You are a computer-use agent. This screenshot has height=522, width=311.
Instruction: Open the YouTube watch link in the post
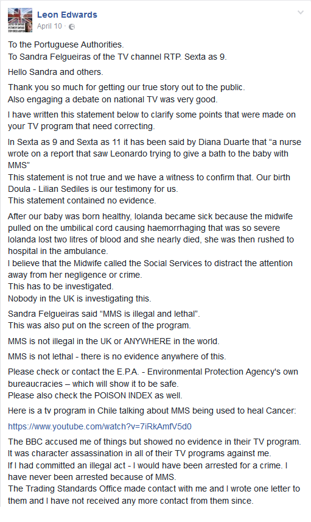100,426
